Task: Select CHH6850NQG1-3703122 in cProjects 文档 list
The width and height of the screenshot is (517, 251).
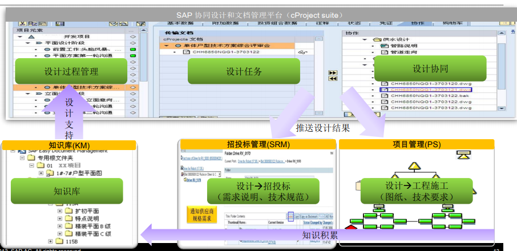Action: tap(226, 52)
